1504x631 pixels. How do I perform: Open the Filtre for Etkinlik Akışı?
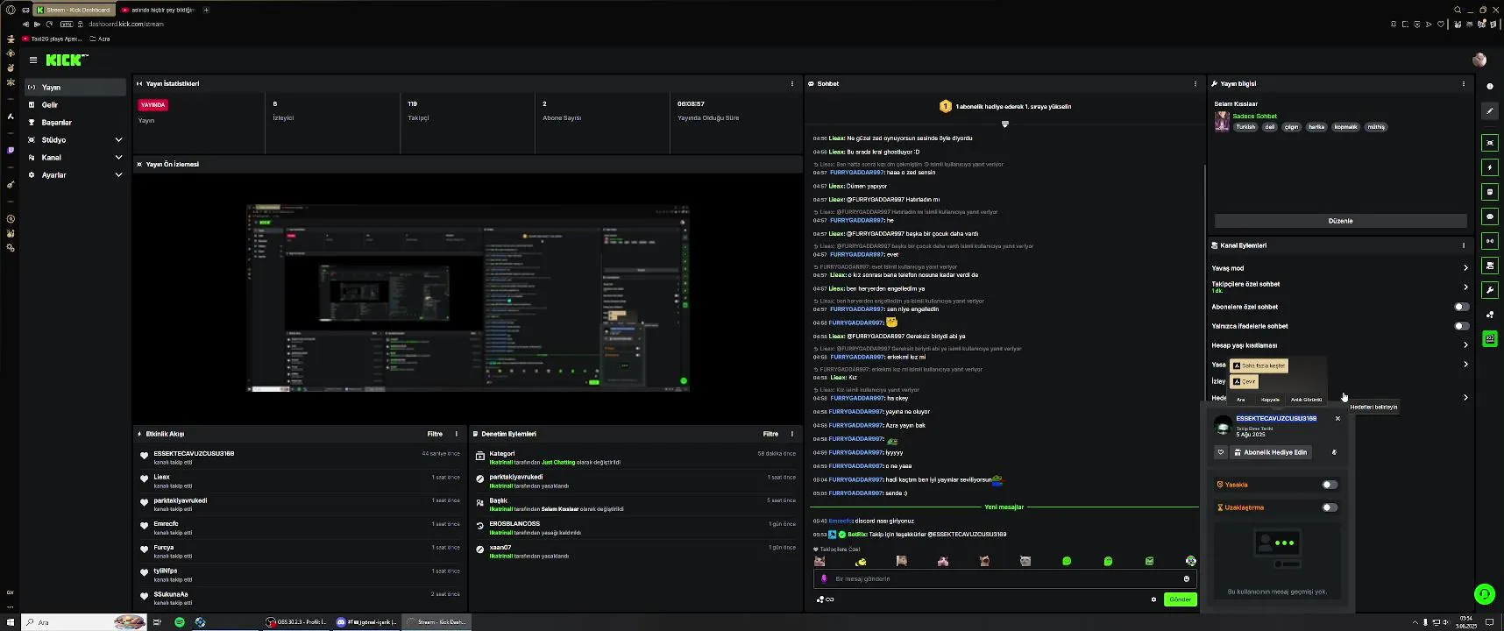[x=435, y=434]
